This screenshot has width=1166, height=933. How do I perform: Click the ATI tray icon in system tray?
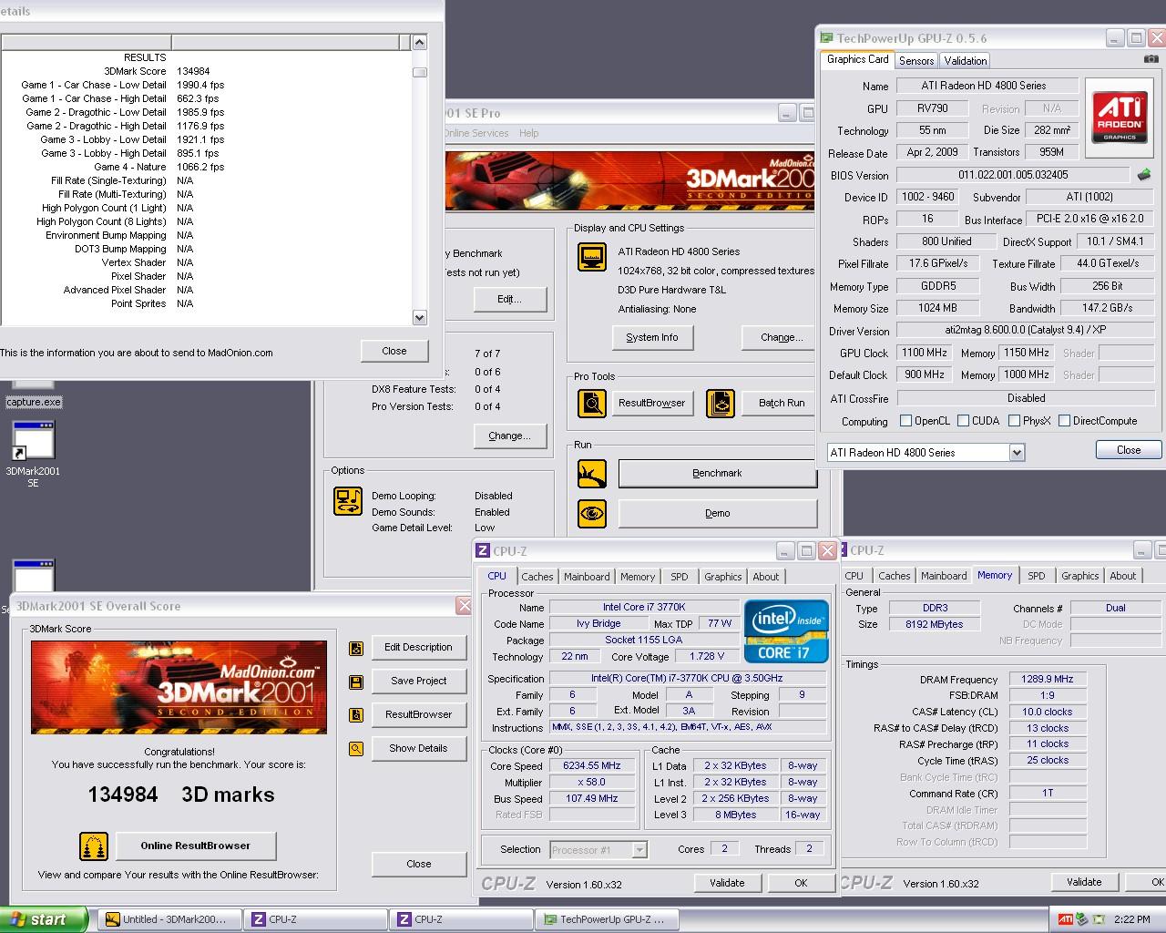tap(1065, 919)
